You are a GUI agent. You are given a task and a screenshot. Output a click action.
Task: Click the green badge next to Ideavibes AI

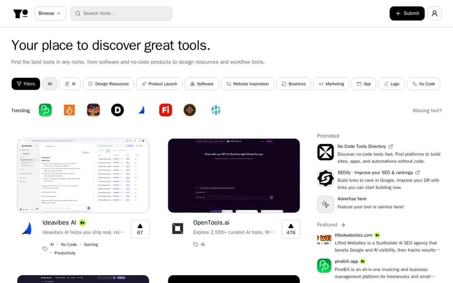point(82,223)
